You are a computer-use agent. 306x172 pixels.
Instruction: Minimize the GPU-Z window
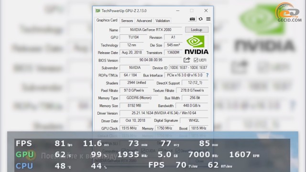[x=177, y=11]
